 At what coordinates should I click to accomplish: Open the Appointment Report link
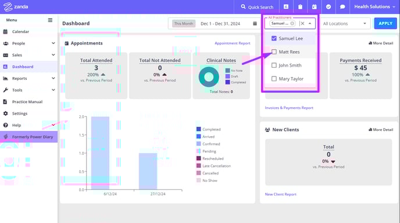tap(233, 43)
